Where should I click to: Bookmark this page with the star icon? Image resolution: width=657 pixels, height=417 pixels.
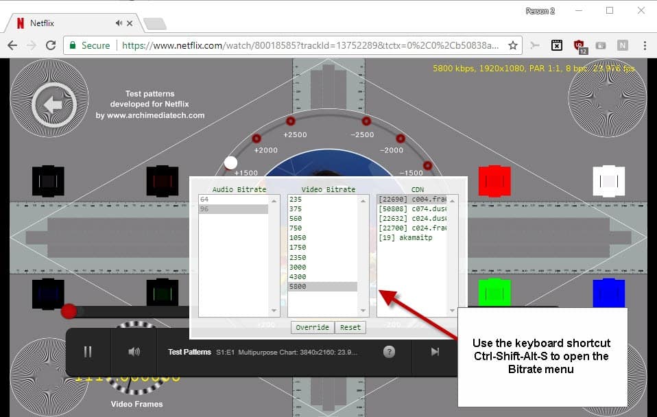point(512,45)
